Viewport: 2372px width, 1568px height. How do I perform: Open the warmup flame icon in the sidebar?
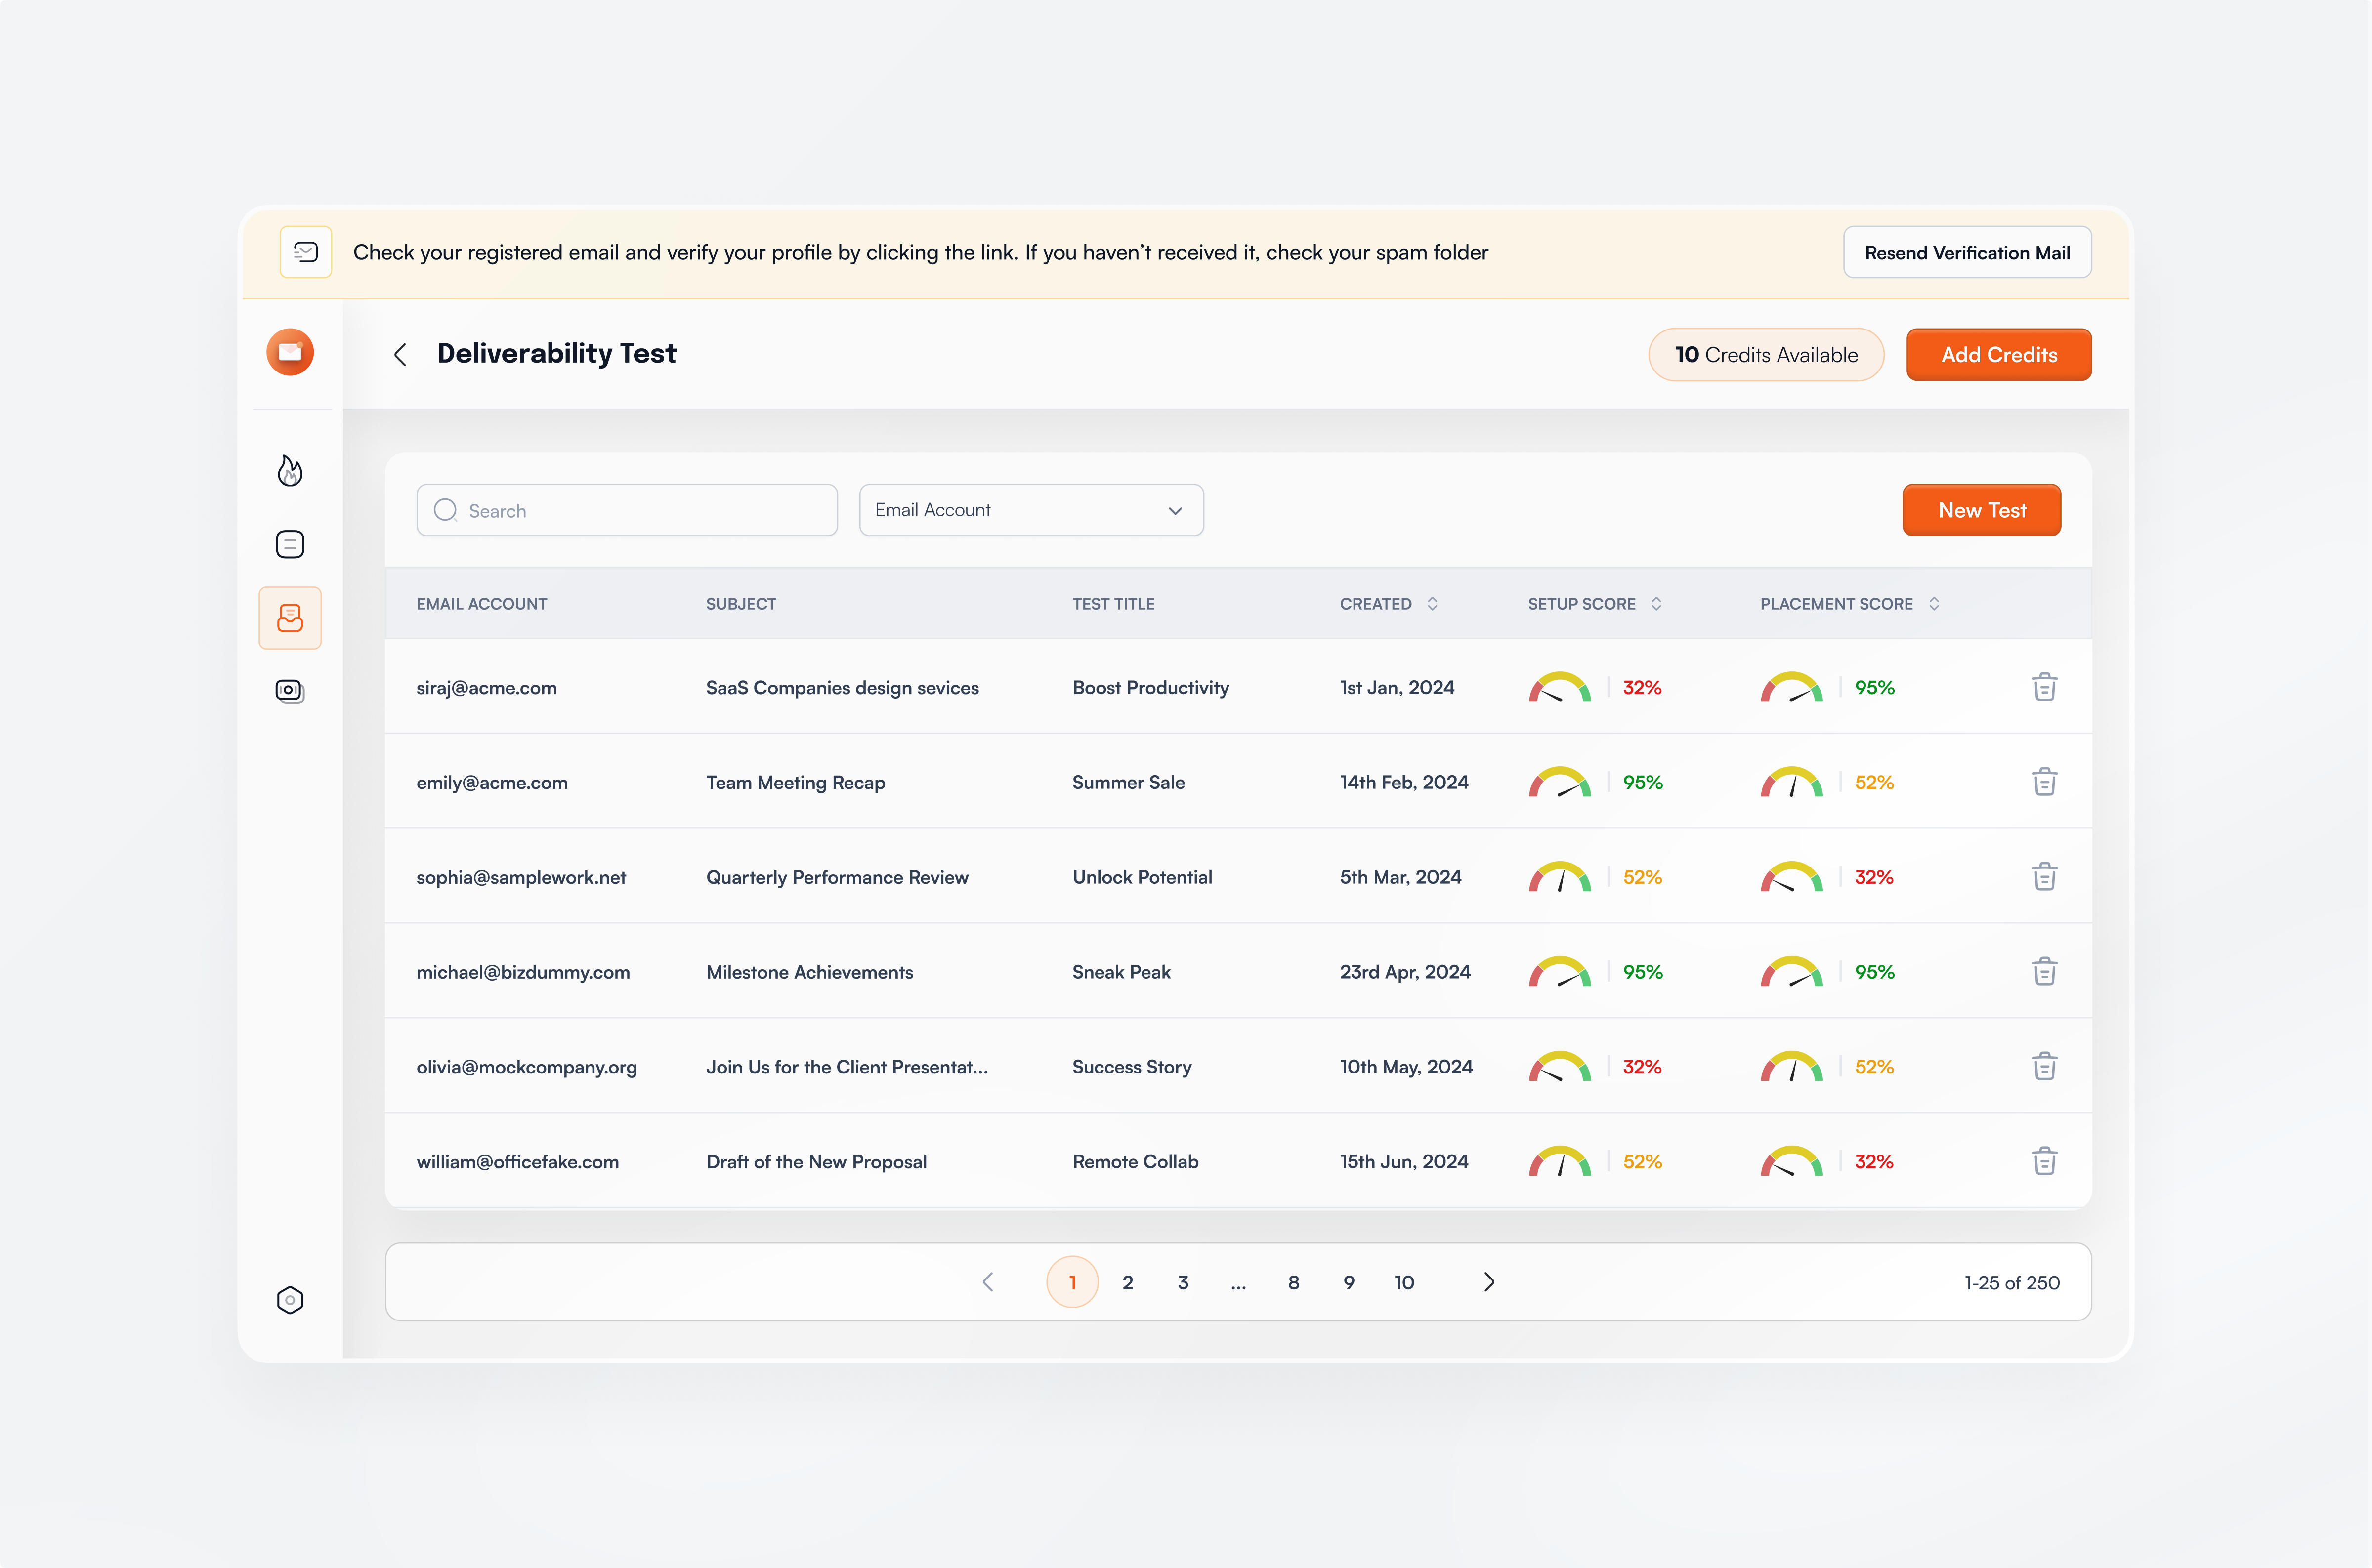click(290, 470)
